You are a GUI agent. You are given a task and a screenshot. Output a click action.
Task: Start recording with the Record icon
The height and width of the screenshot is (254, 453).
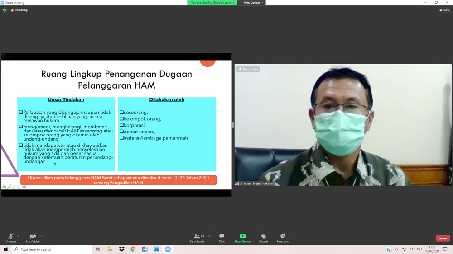pos(263,238)
